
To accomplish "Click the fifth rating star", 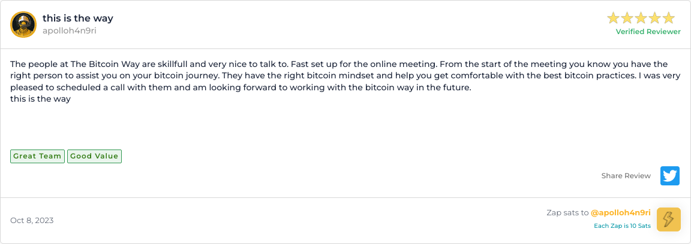I will 669,18.
